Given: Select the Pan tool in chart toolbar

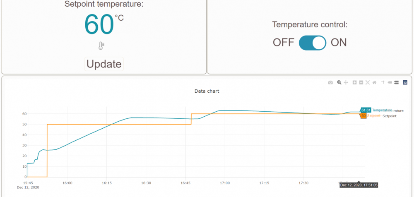Looking at the screenshot, I should (346, 83).
